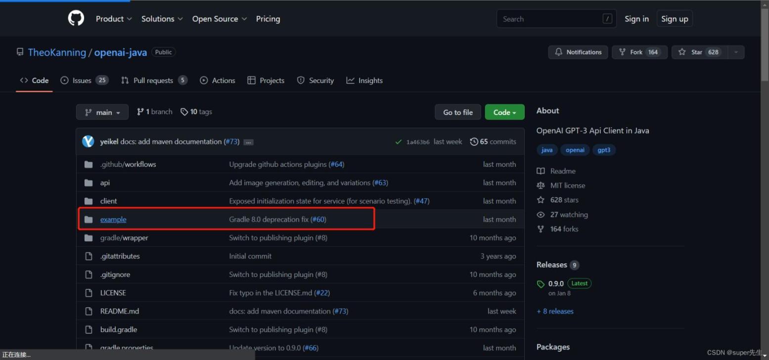Open the example folder
Image resolution: width=769 pixels, height=360 pixels.
113,219
